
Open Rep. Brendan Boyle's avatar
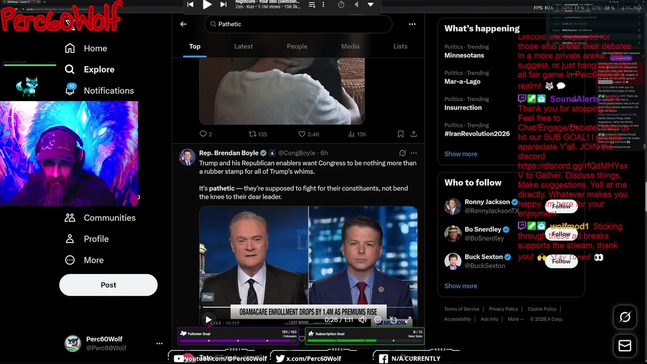coord(188,157)
